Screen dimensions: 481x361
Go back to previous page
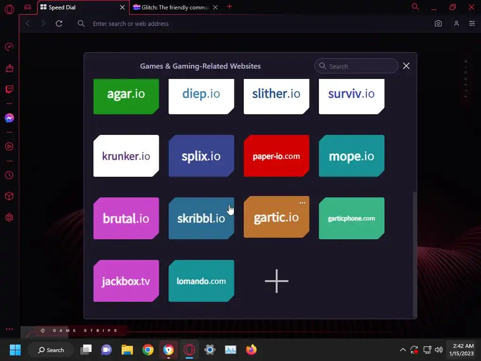(28, 24)
